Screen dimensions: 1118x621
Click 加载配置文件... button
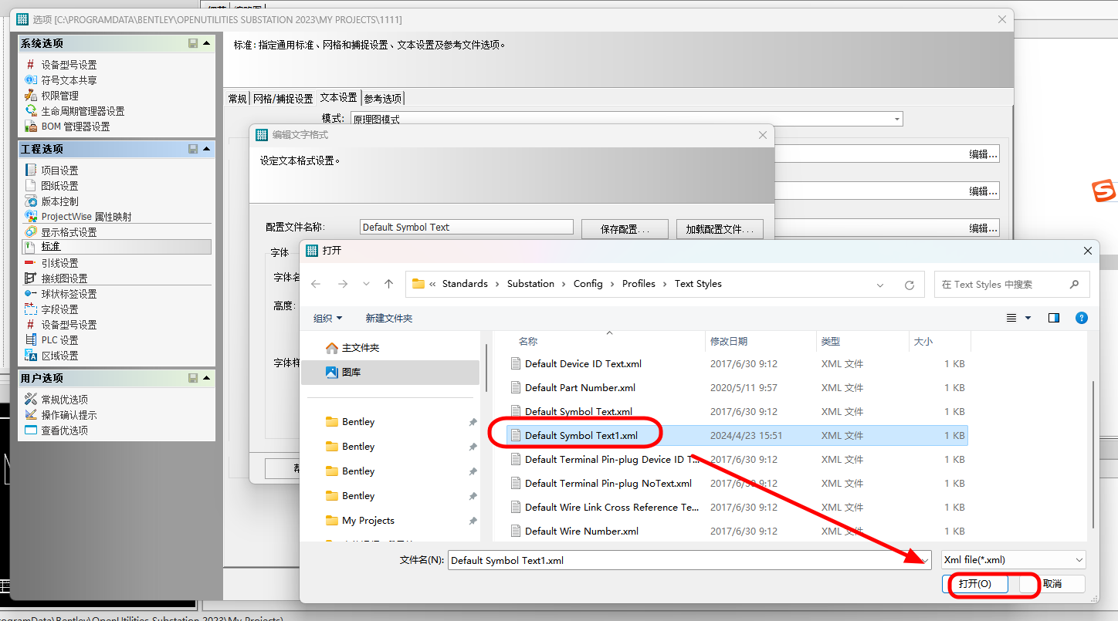point(720,229)
